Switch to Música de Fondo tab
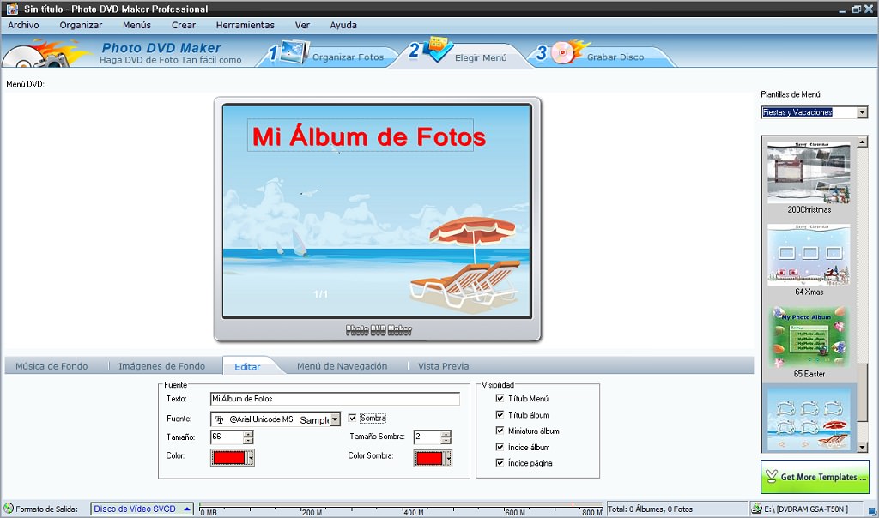The image size is (879, 518). (52, 366)
